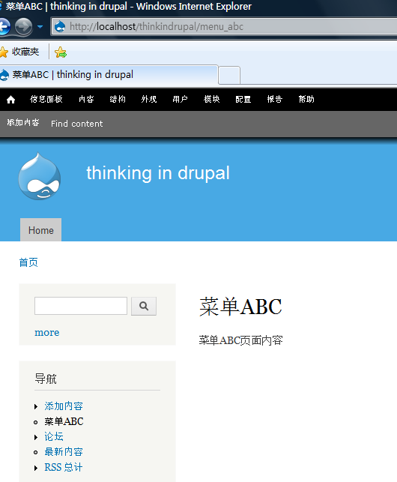The height and width of the screenshot is (482, 397).
Task: Open a new blank browser tab
Action: click(229, 75)
